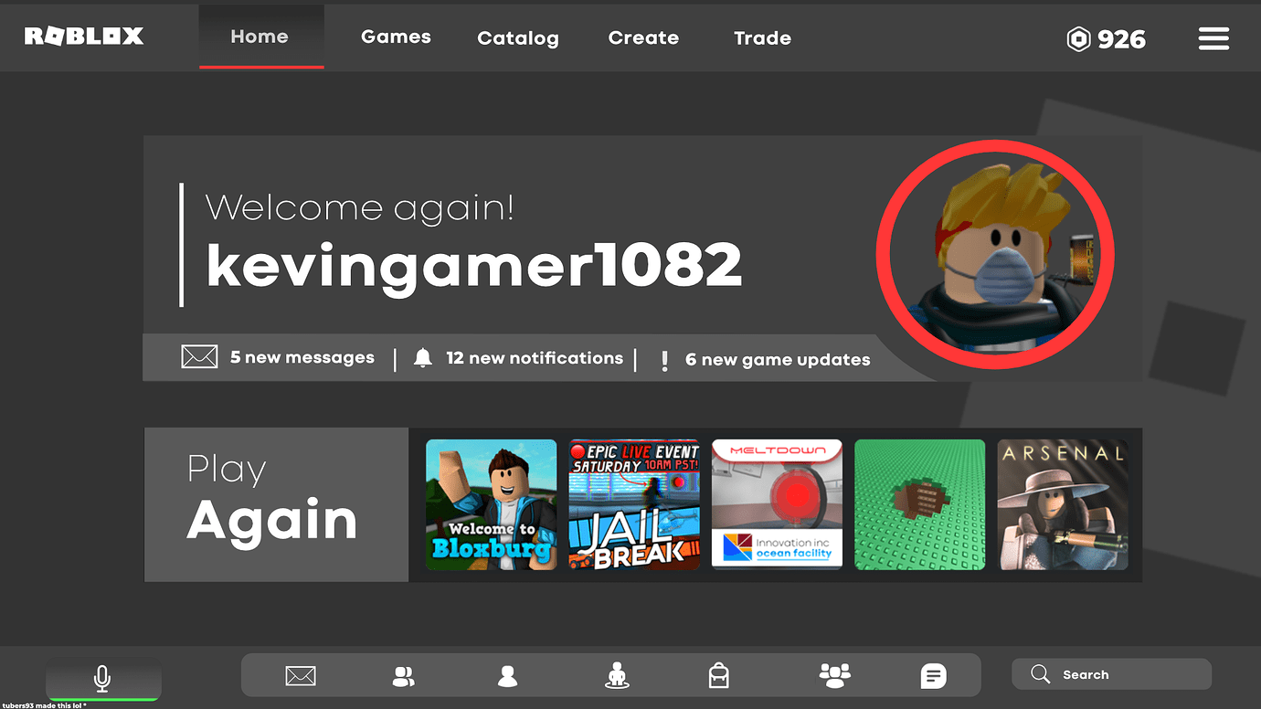Screen dimensions: 1261x709
Task: Click the bell notification icon
Action: point(423,358)
